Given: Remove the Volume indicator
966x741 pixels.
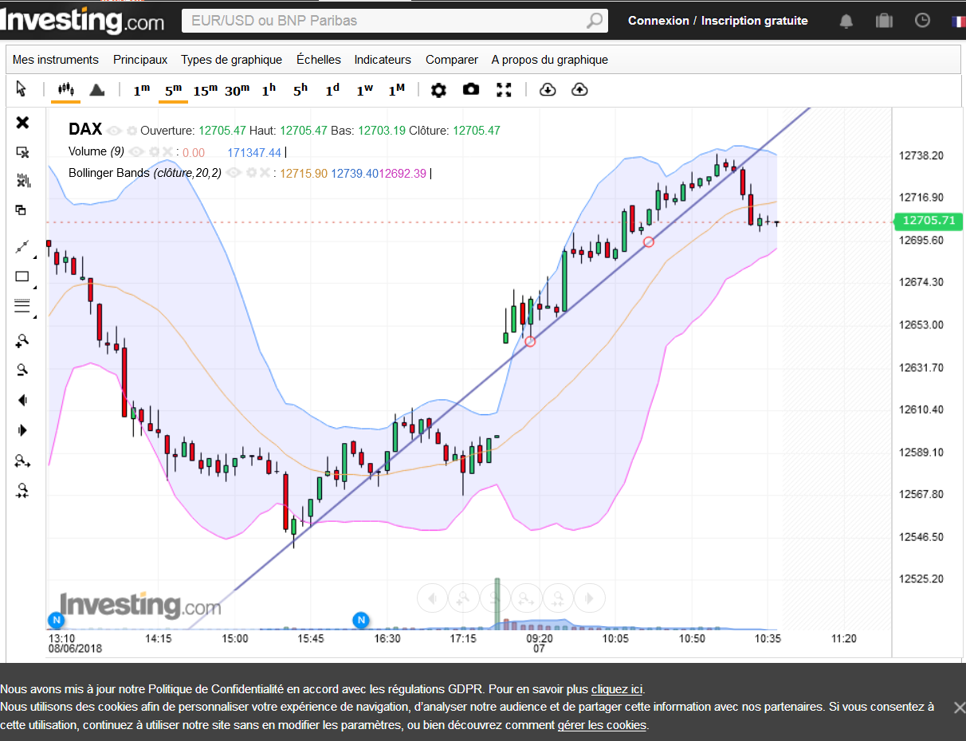Looking at the screenshot, I should pyautogui.click(x=167, y=151).
